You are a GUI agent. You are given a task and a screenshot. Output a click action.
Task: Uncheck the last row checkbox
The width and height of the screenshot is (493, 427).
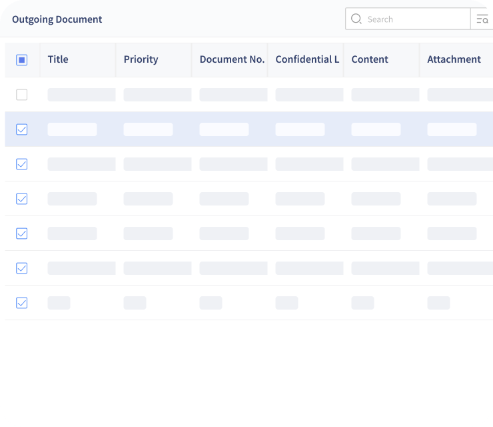[22, 303]
